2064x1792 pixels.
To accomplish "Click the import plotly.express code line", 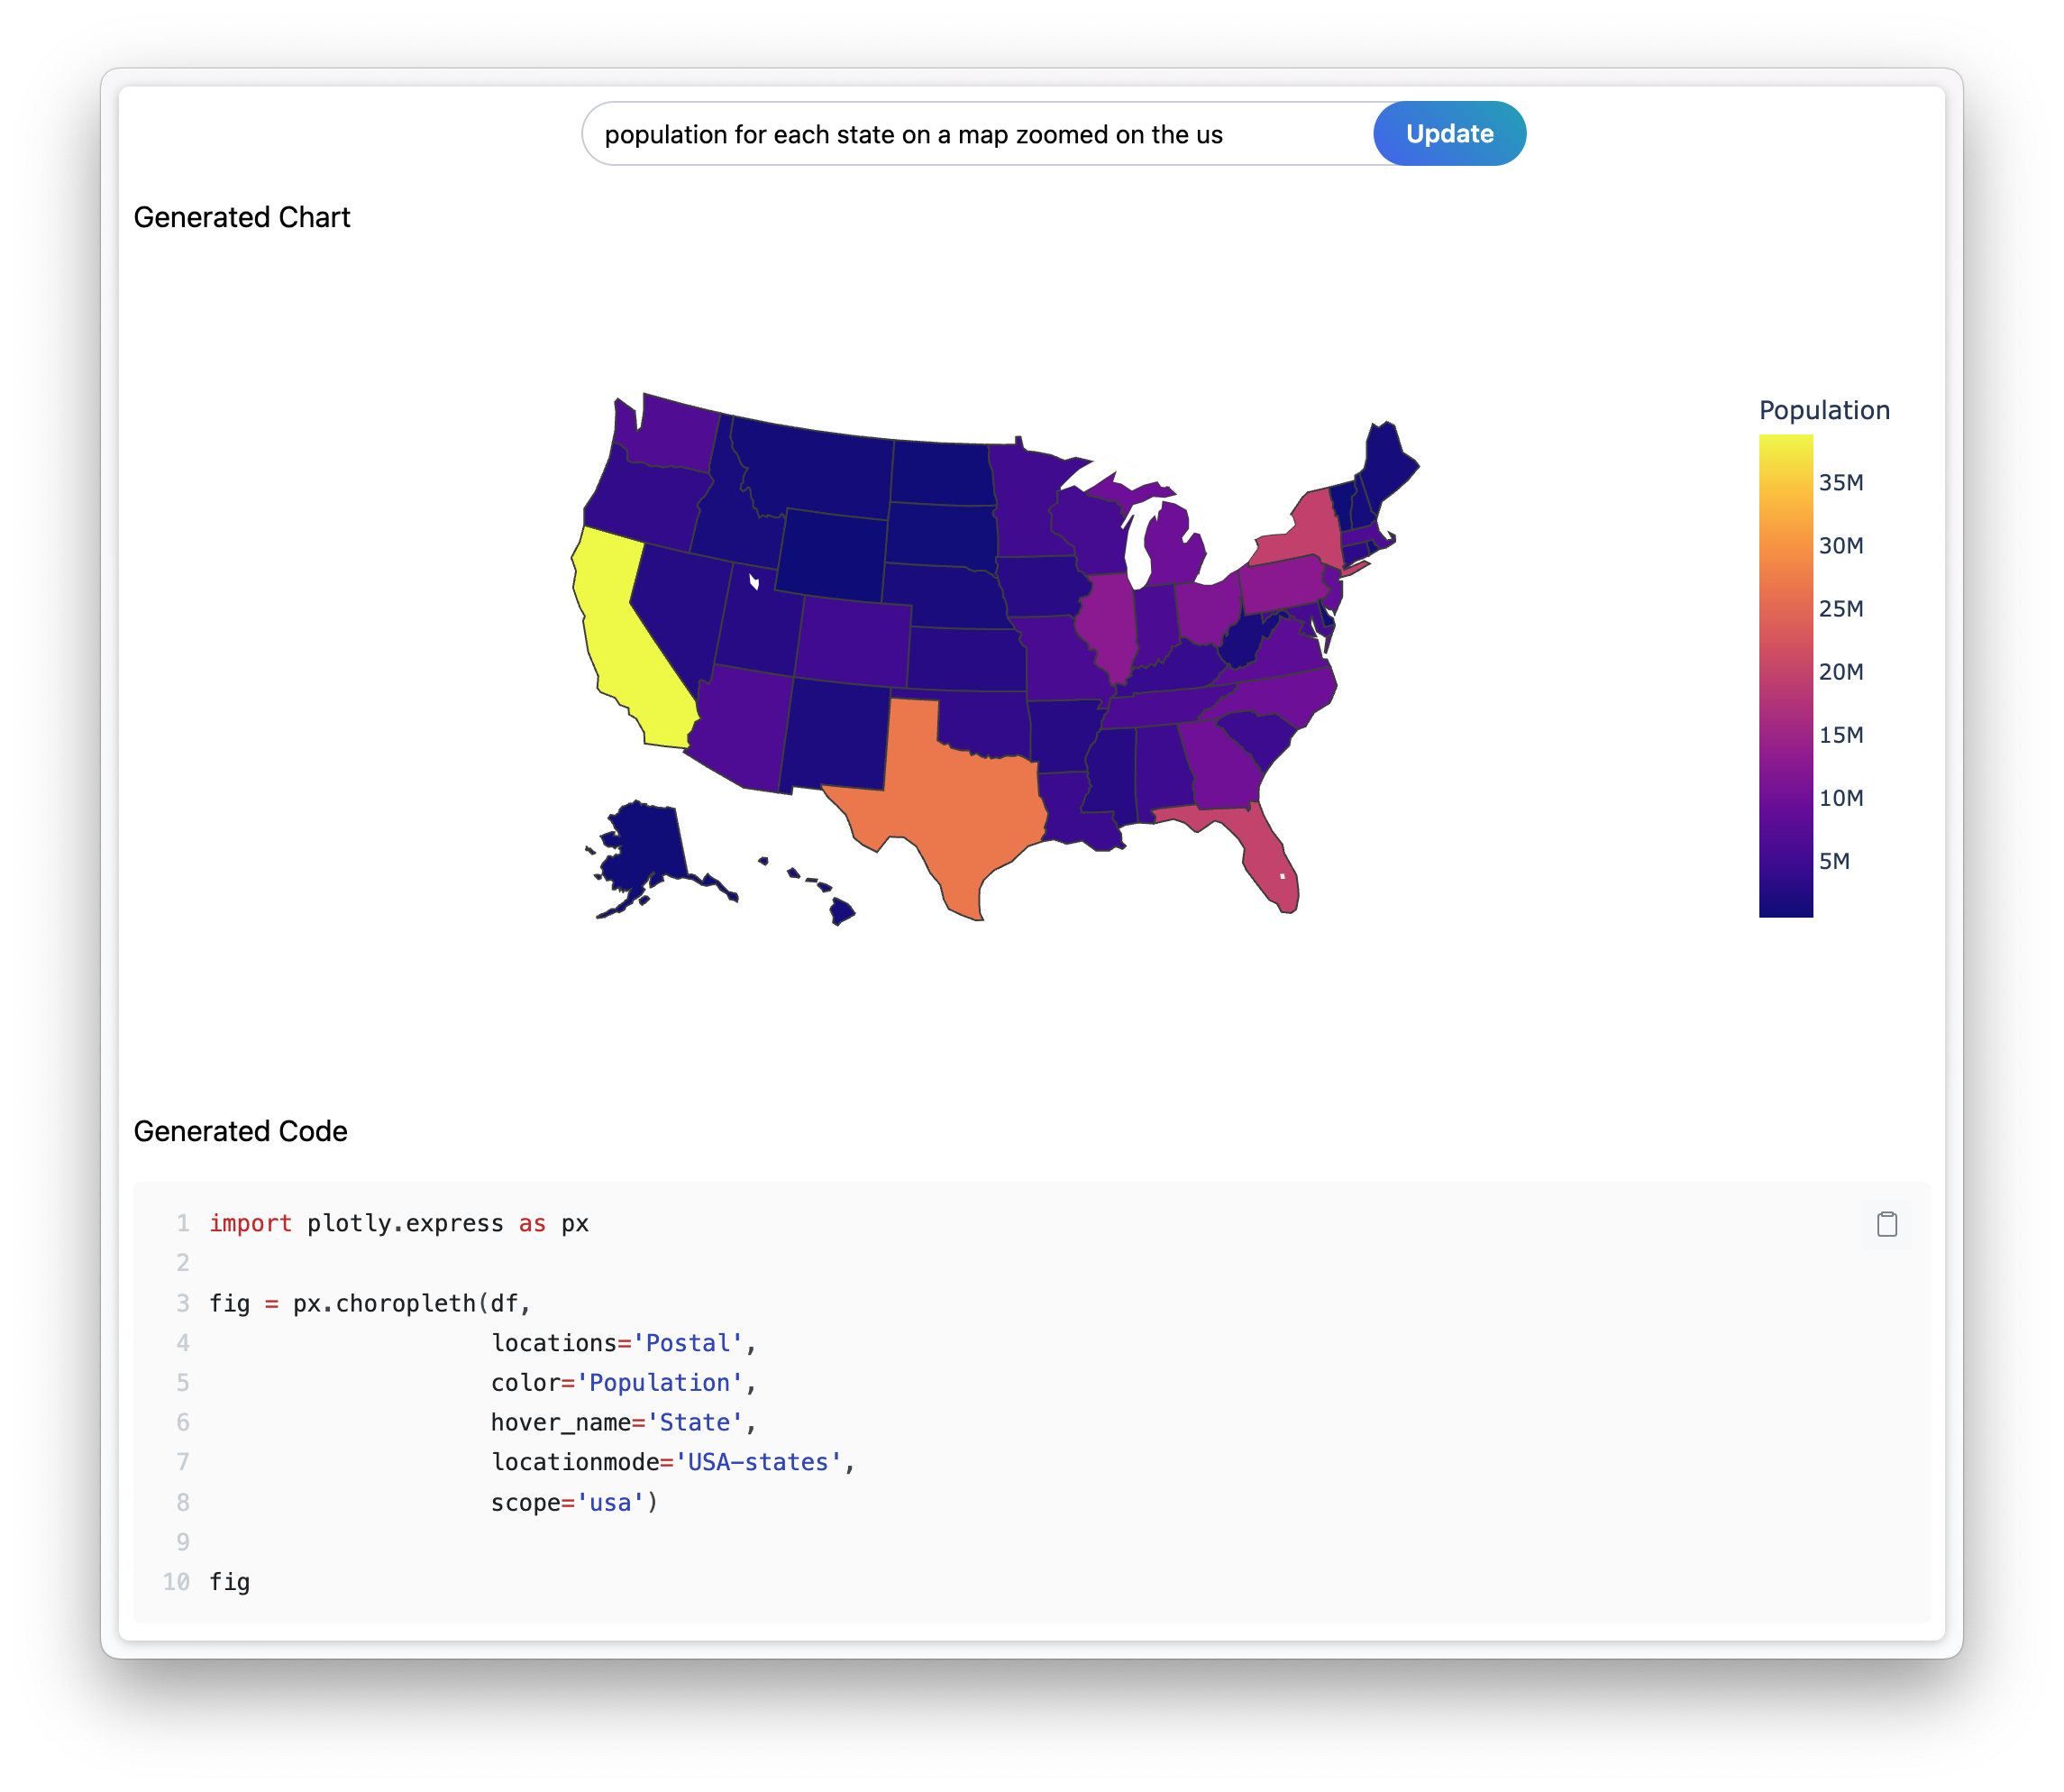I will click(x=398, y=1223).
